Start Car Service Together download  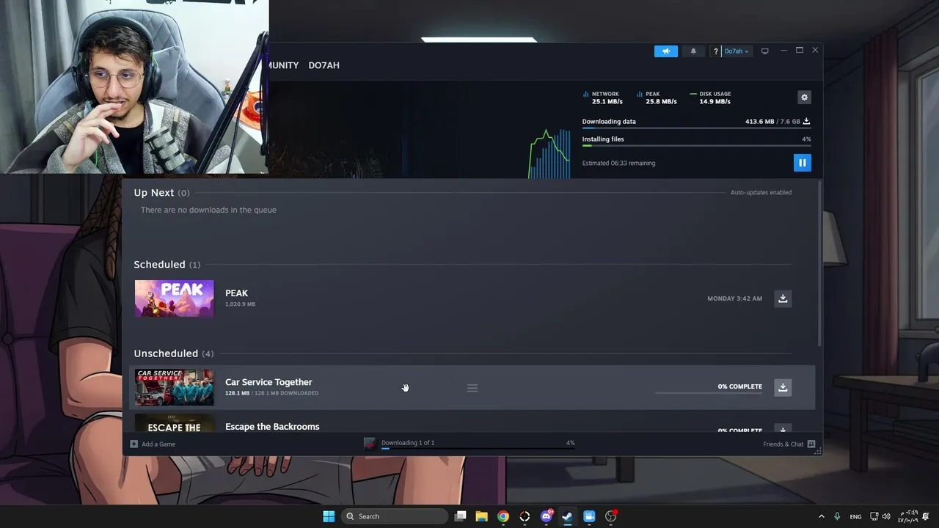[783, 387]
